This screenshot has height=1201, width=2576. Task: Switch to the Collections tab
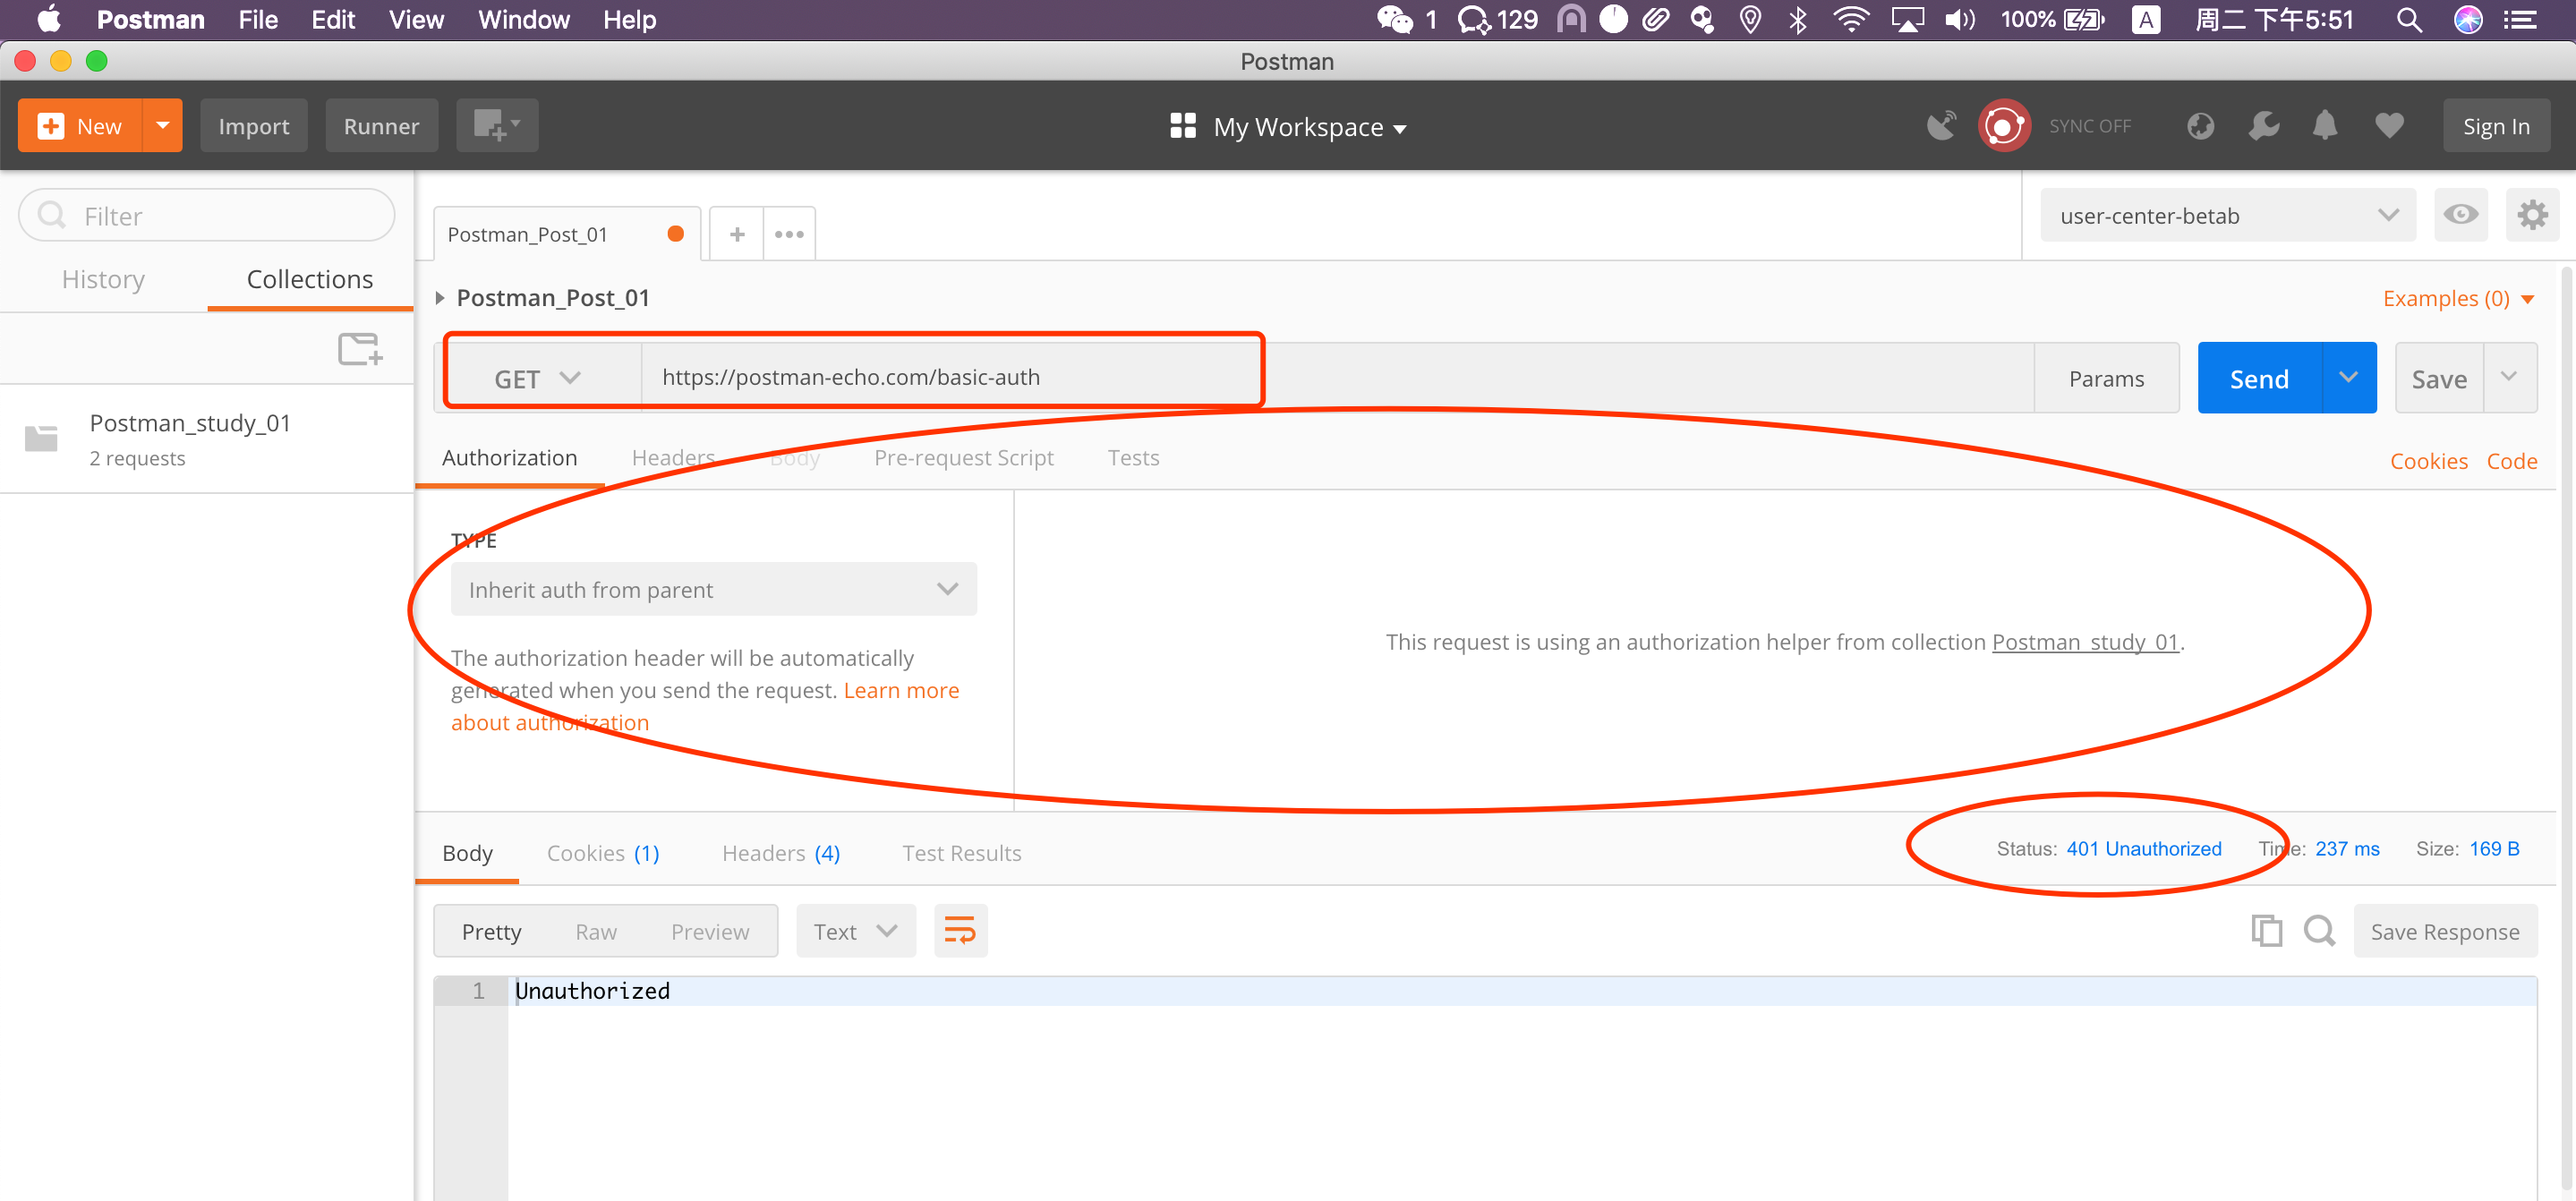click(x=310, y=279)
